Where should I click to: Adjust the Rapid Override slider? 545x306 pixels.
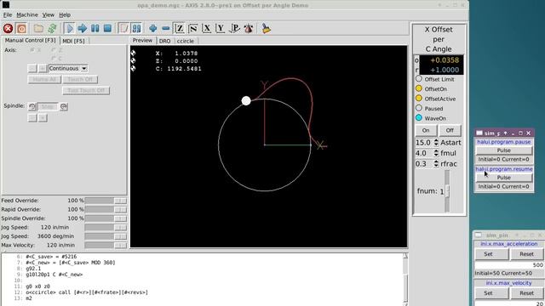tap(106, 210)
